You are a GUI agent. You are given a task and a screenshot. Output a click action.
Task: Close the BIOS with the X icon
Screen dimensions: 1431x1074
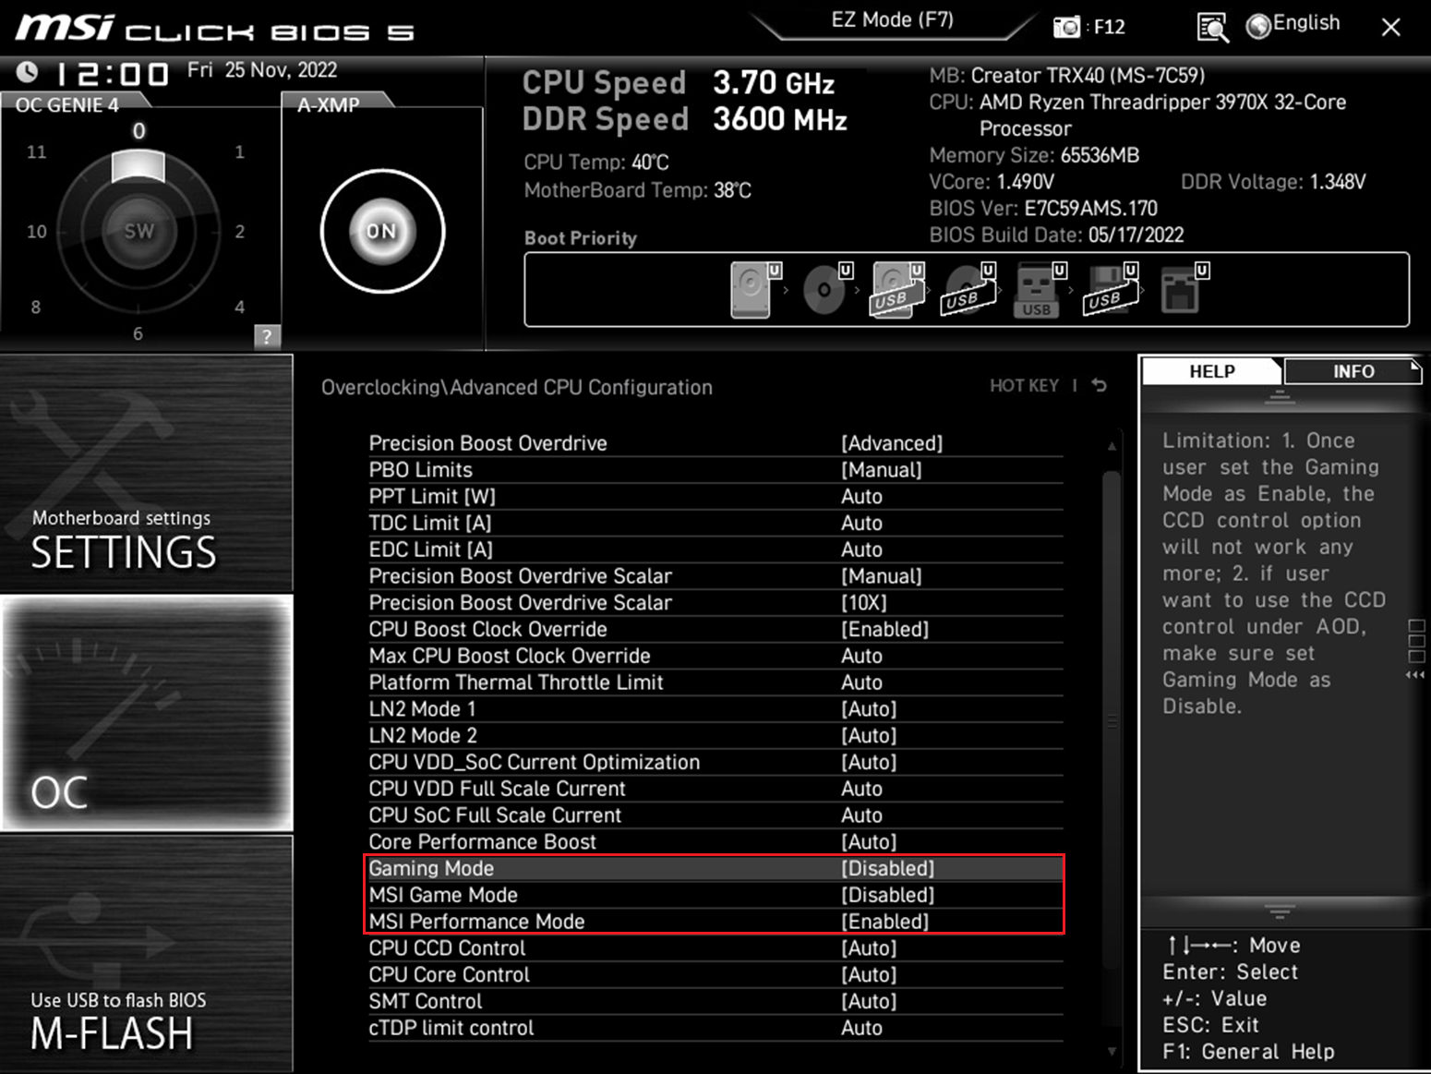coord(1390,27)
